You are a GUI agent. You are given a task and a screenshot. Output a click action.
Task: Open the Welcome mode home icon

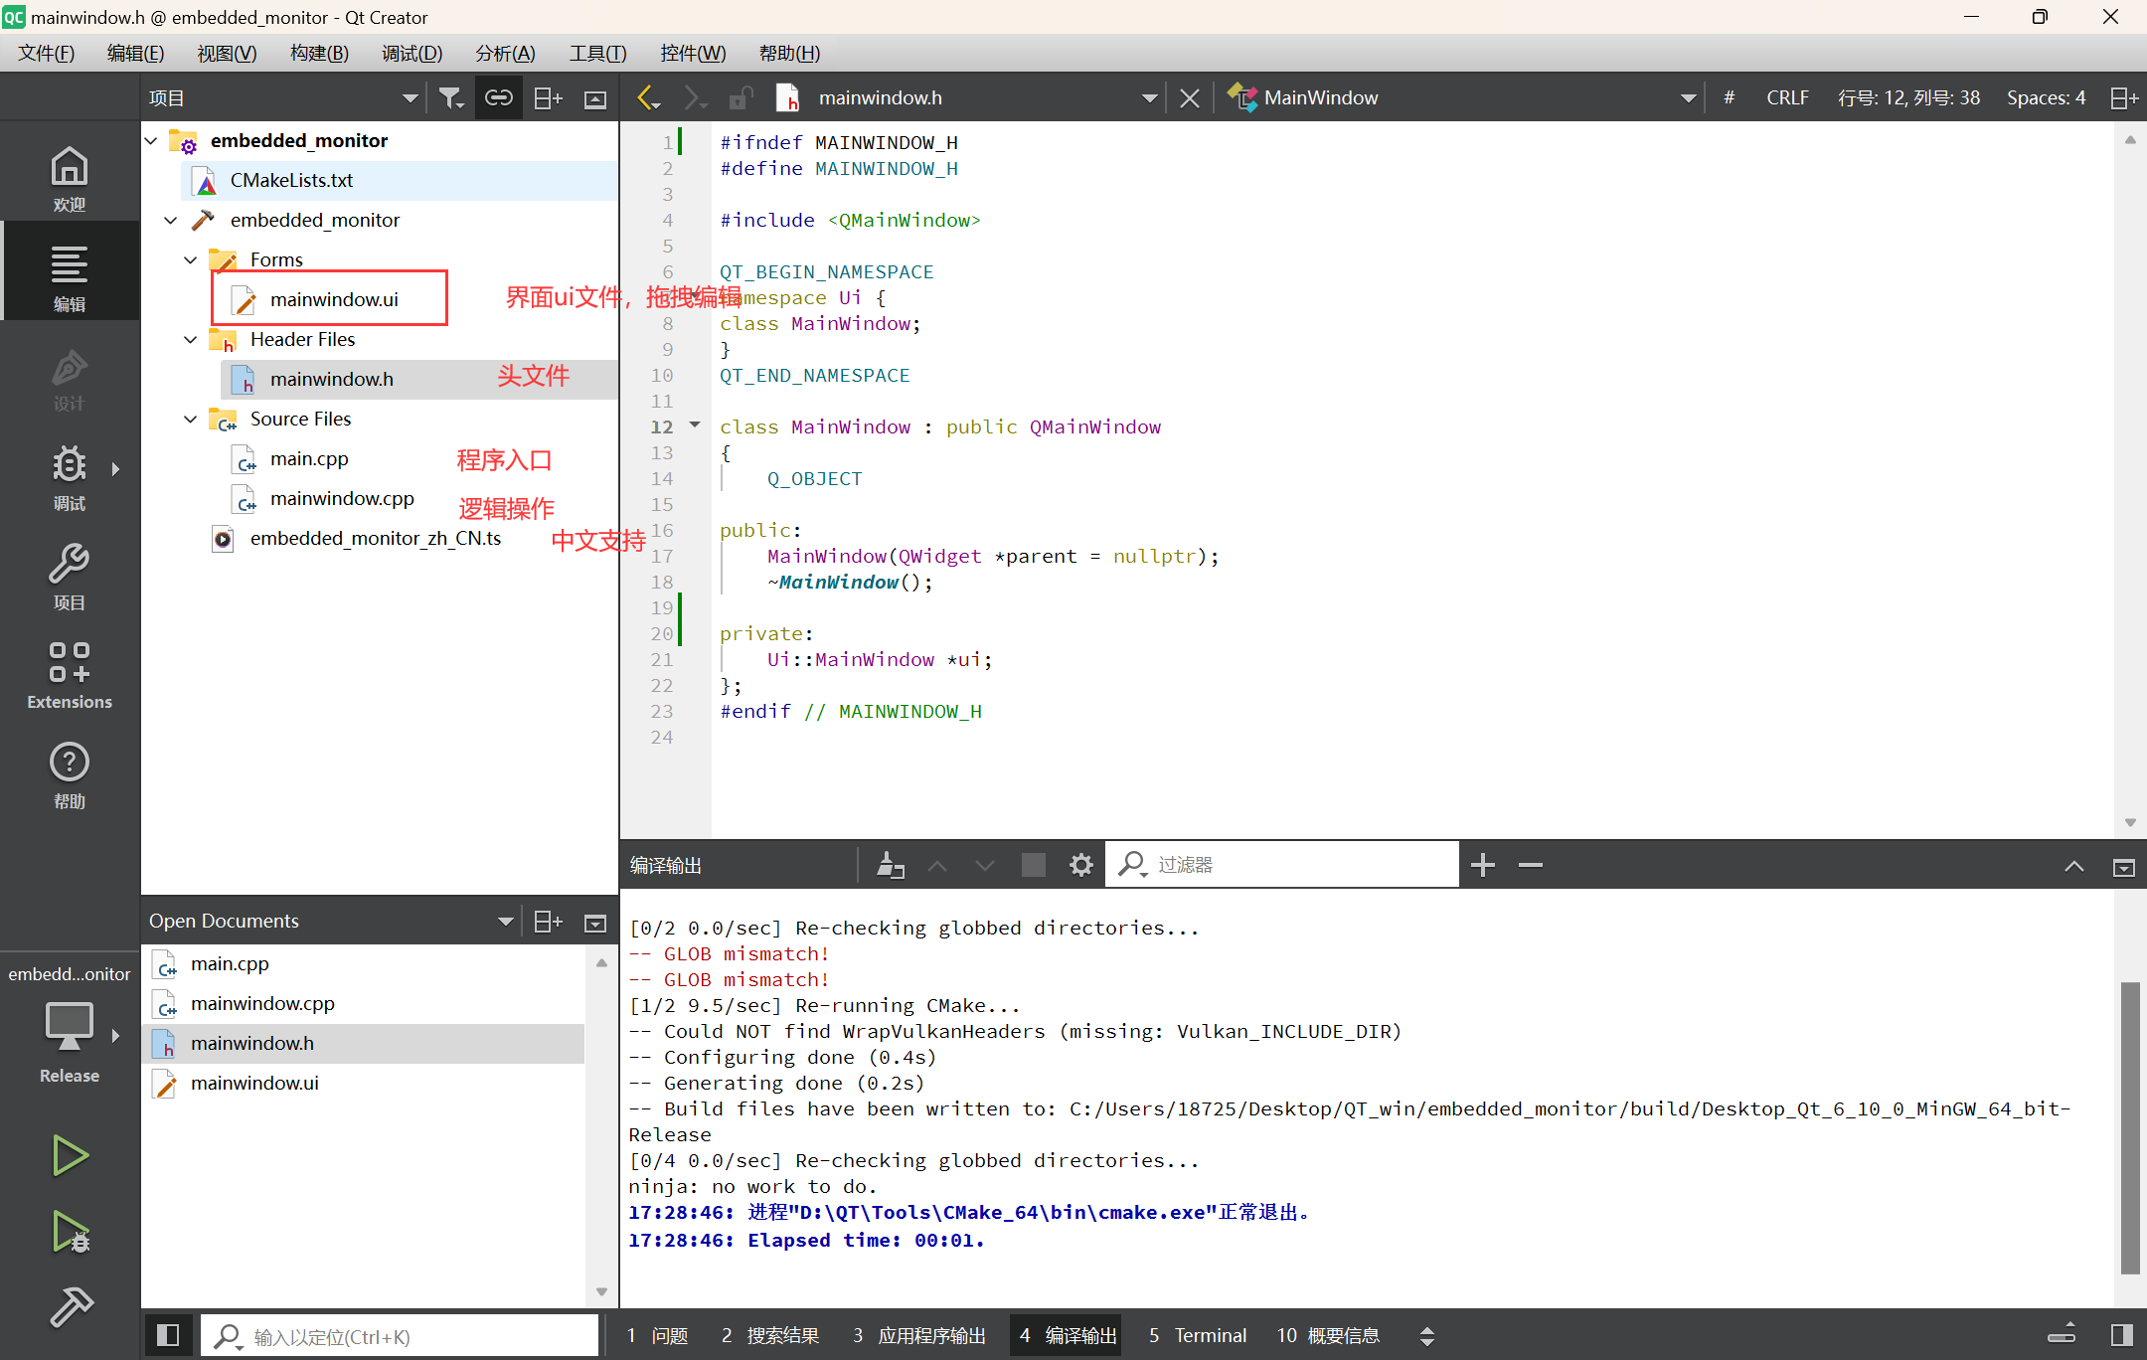click(70, 178)
